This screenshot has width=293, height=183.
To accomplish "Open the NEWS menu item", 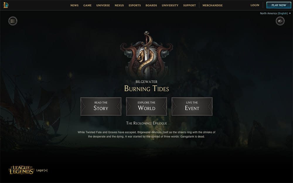I will tap(74, 5).
